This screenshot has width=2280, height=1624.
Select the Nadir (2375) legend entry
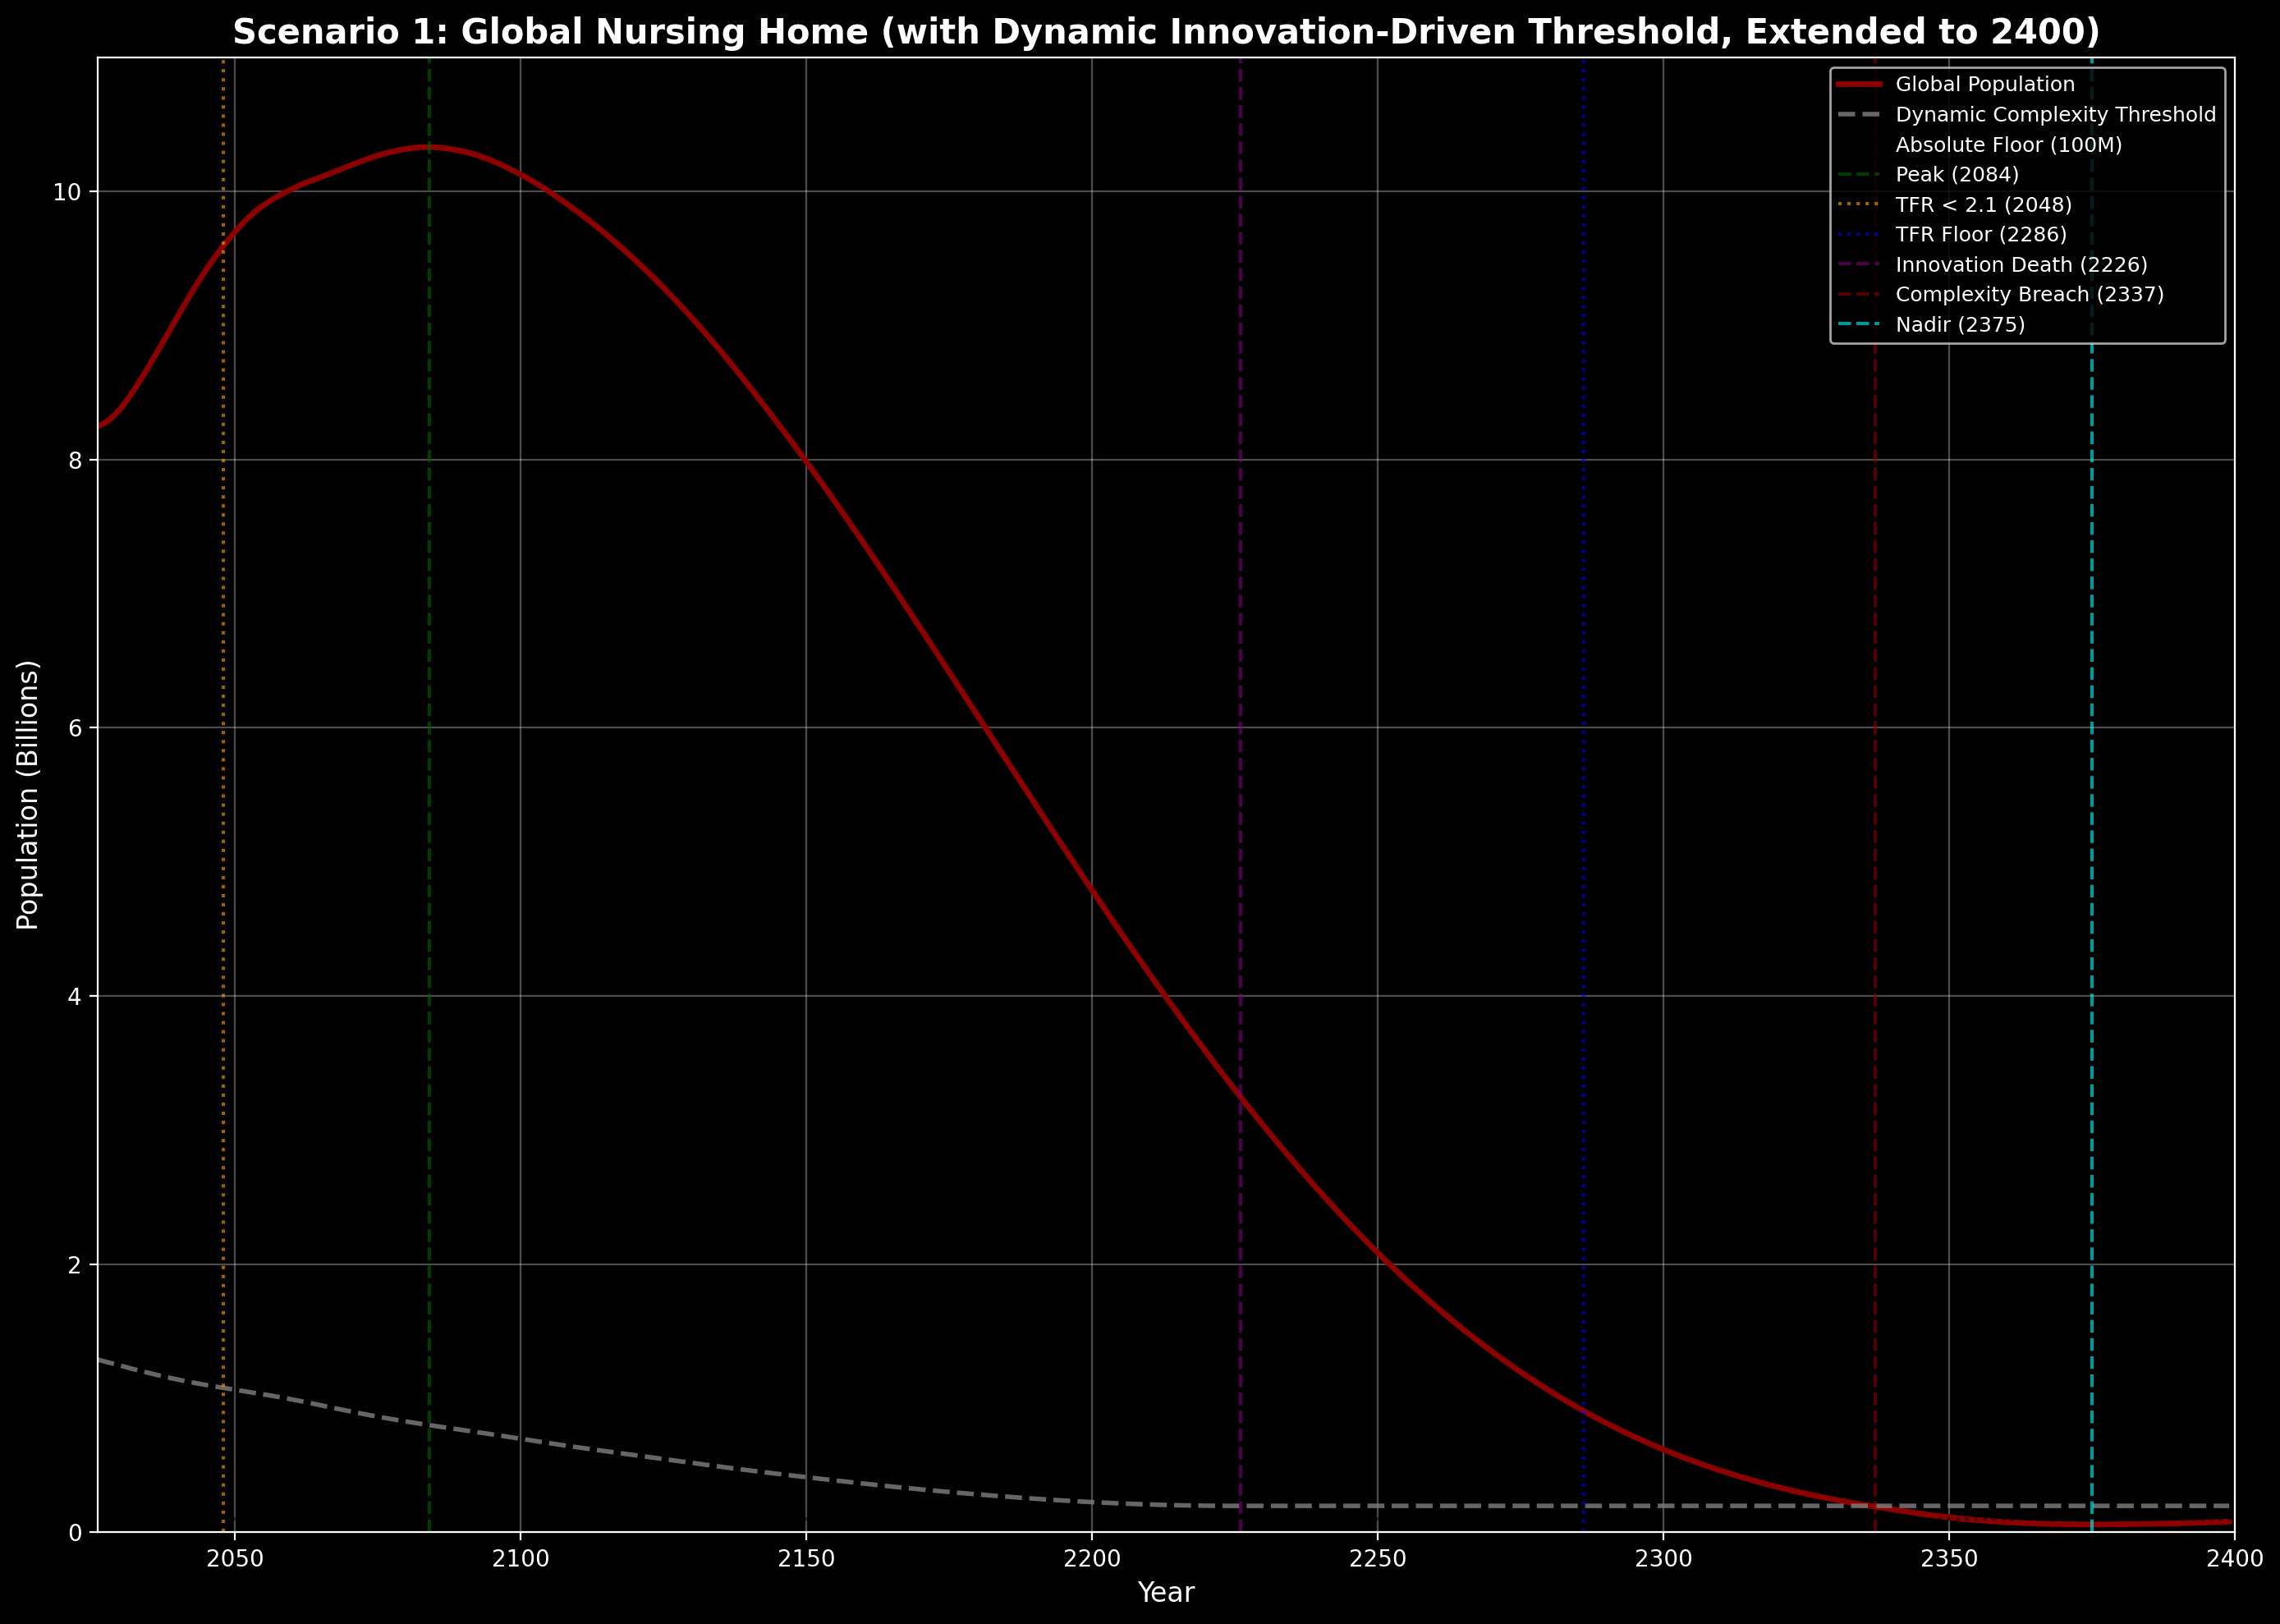1959,325
